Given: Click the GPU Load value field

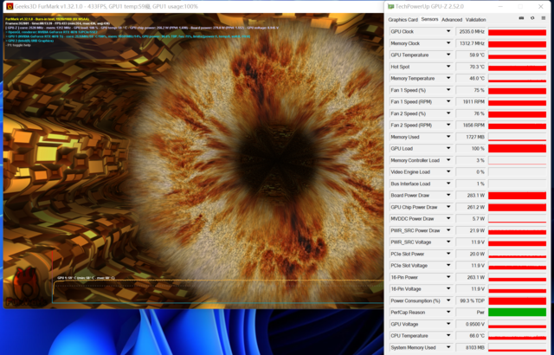Looking at the screenshot, I should click(470, 148).
